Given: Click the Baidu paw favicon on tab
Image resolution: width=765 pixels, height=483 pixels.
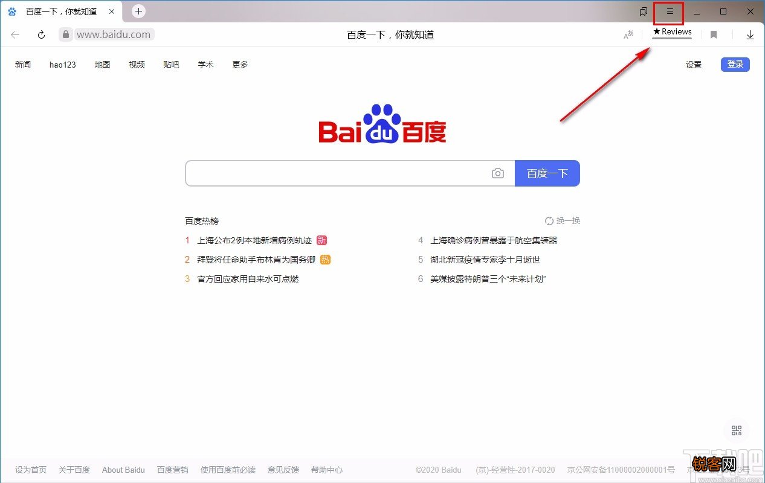Looking at the screenshot, I should 12,11.
